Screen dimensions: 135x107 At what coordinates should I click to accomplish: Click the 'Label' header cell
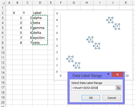click(x=40, y=13)
